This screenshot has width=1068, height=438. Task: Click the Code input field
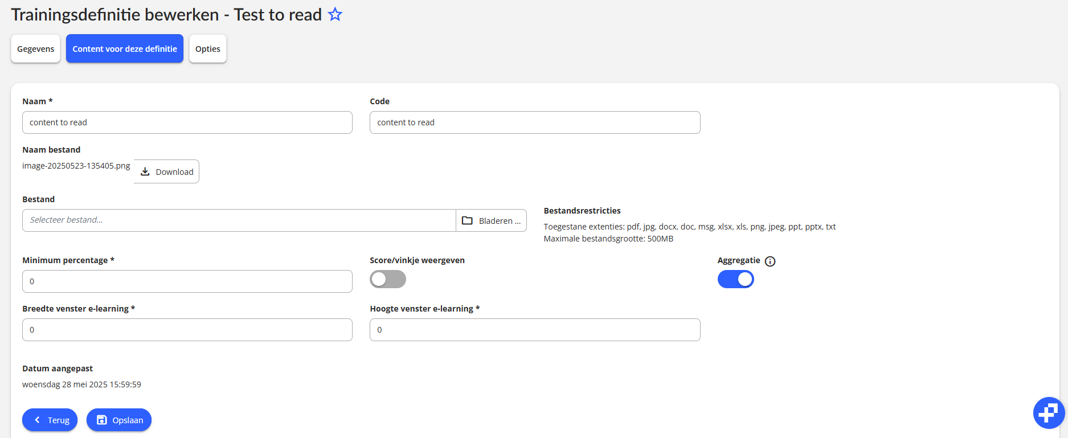[x=535, y=122]
